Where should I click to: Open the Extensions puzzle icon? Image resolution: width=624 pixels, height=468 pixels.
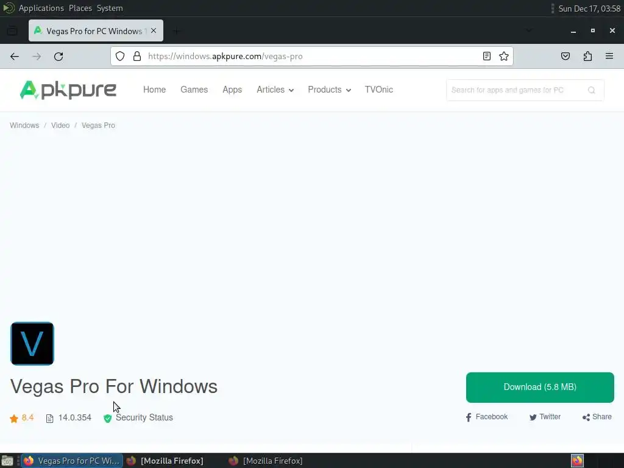588,56
